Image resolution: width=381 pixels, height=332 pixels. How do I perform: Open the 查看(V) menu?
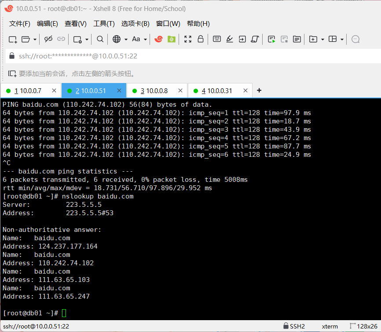[76, 24]
